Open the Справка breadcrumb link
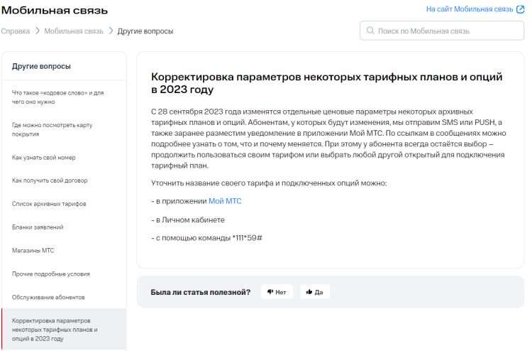Viewport: 532px width, 351px height. [x=16, y=31]
